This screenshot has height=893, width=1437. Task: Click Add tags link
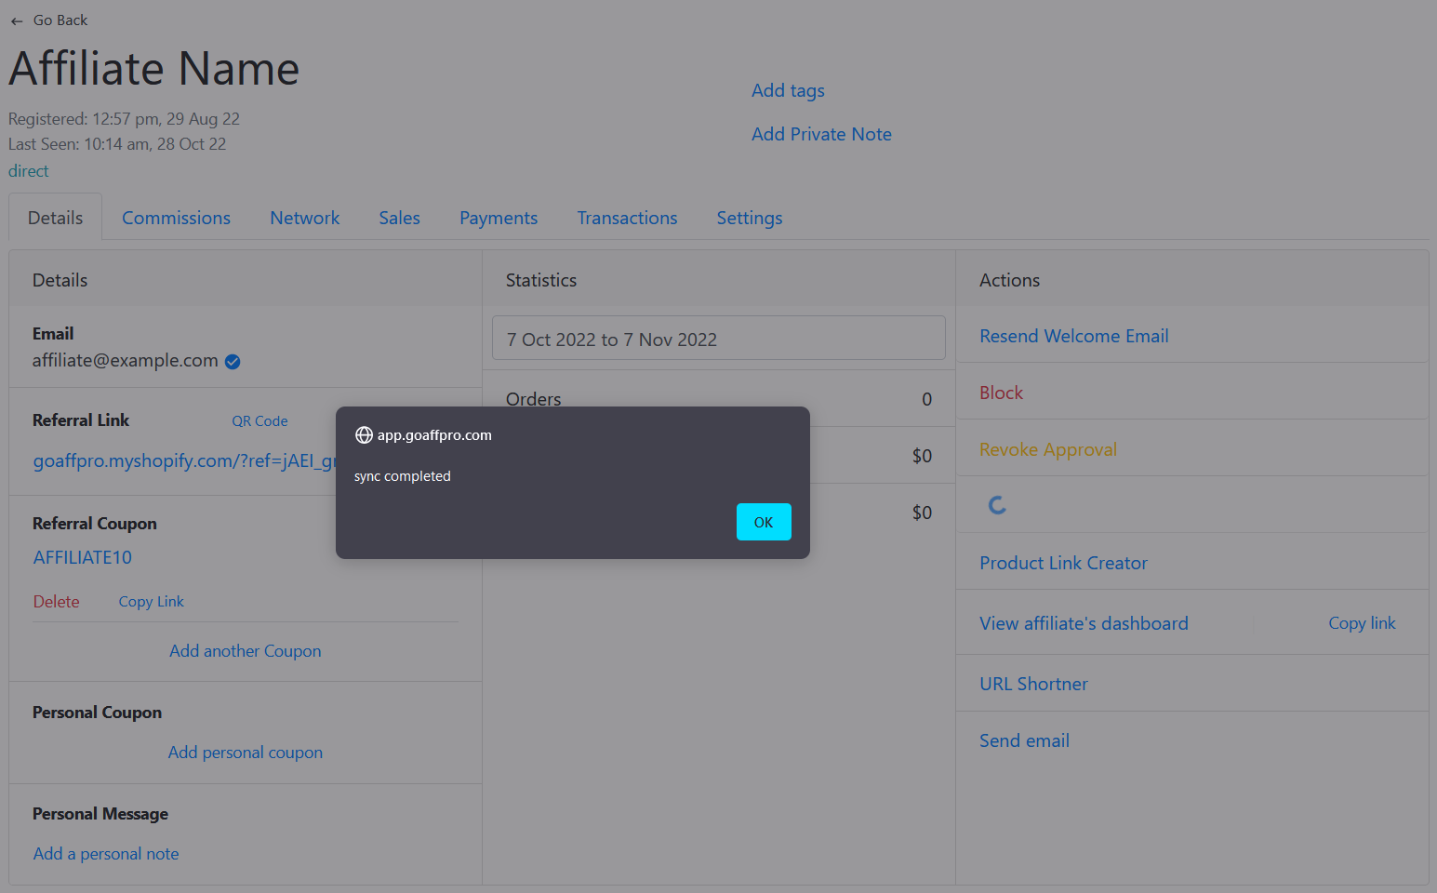788,90
